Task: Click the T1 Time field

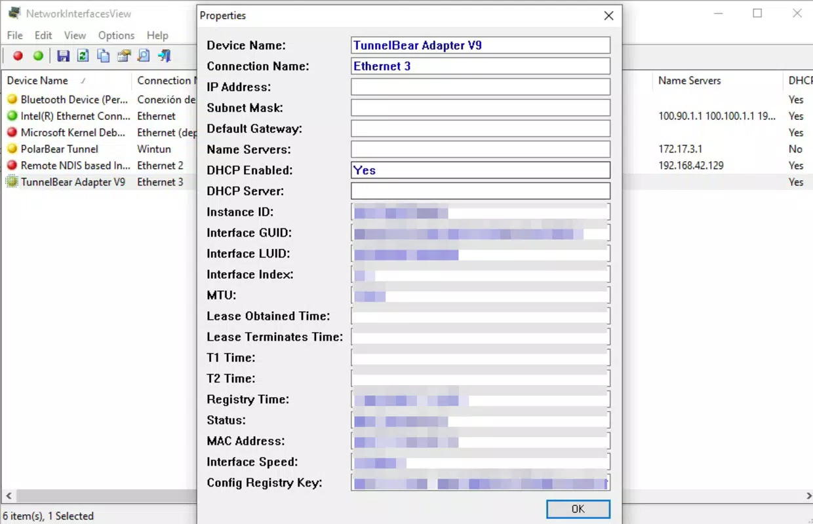Action: 481,358
